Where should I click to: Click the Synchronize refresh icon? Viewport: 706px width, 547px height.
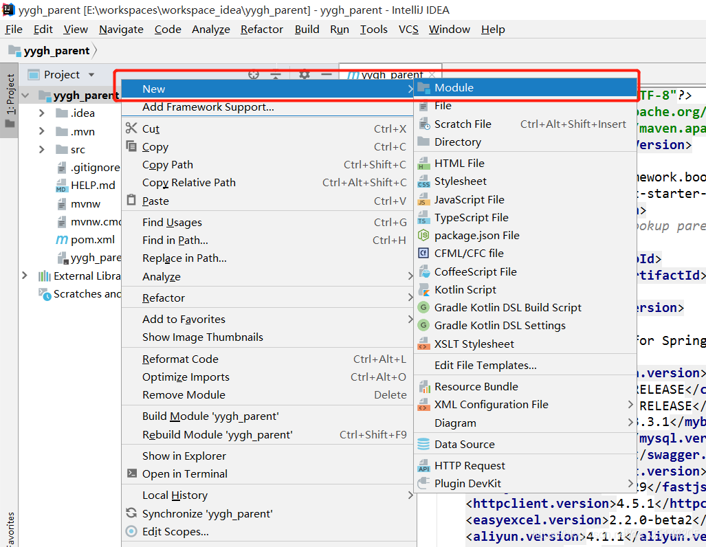(x=131, y=513)
